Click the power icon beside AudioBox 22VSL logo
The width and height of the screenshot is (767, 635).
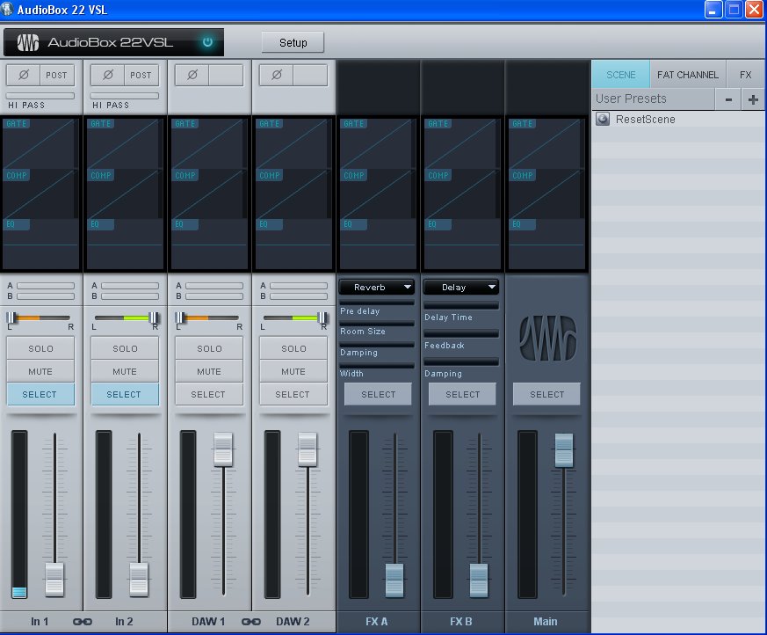[x=207, y=42]
